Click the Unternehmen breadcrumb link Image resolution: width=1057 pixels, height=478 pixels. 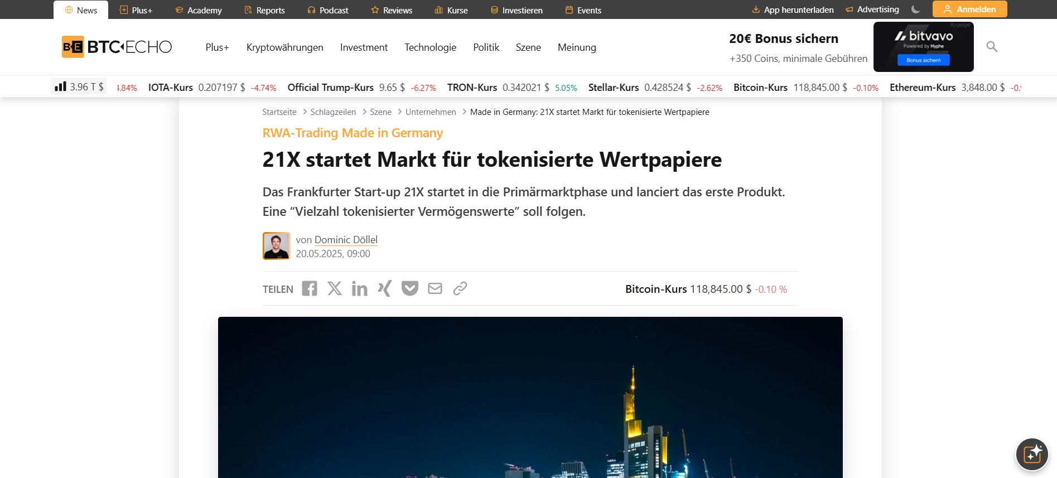point(431,112)
